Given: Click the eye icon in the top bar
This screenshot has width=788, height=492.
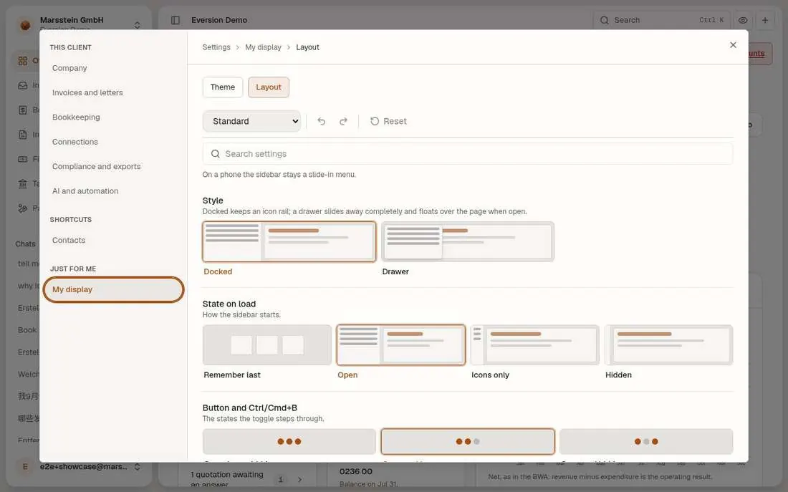Looking at the screenshot, I should (743, 20).
